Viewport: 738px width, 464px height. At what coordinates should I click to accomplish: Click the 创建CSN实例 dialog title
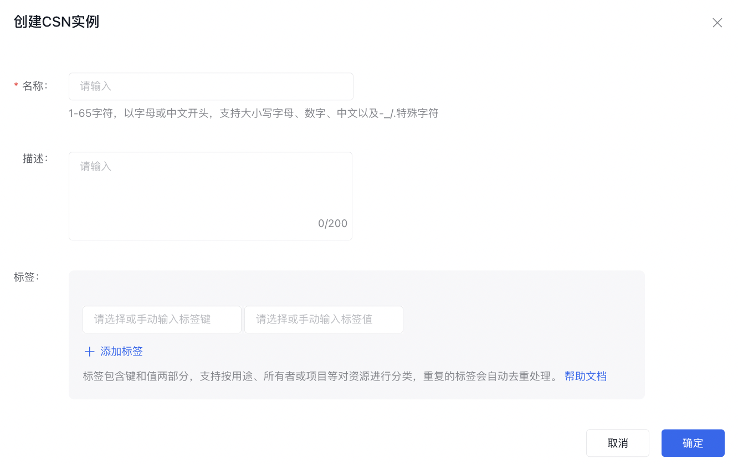57,22
